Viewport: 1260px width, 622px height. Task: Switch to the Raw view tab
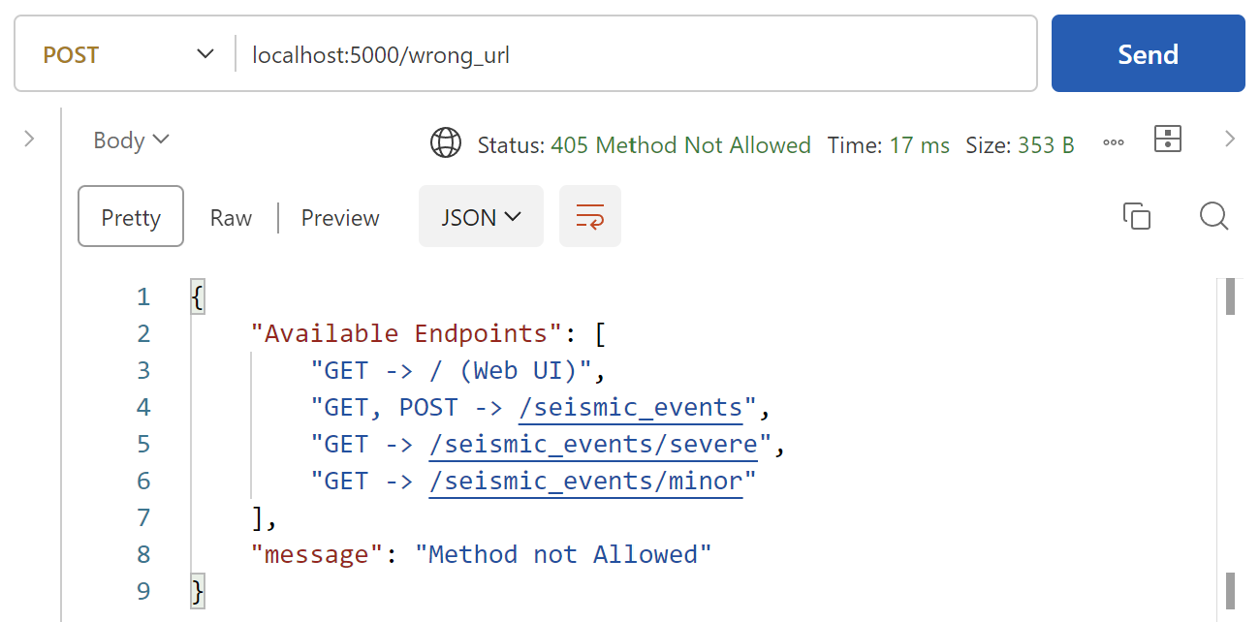point(231,218)
